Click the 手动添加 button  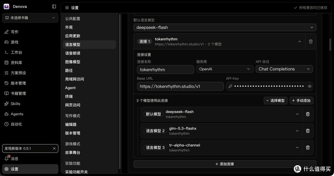tap(302, 101)
